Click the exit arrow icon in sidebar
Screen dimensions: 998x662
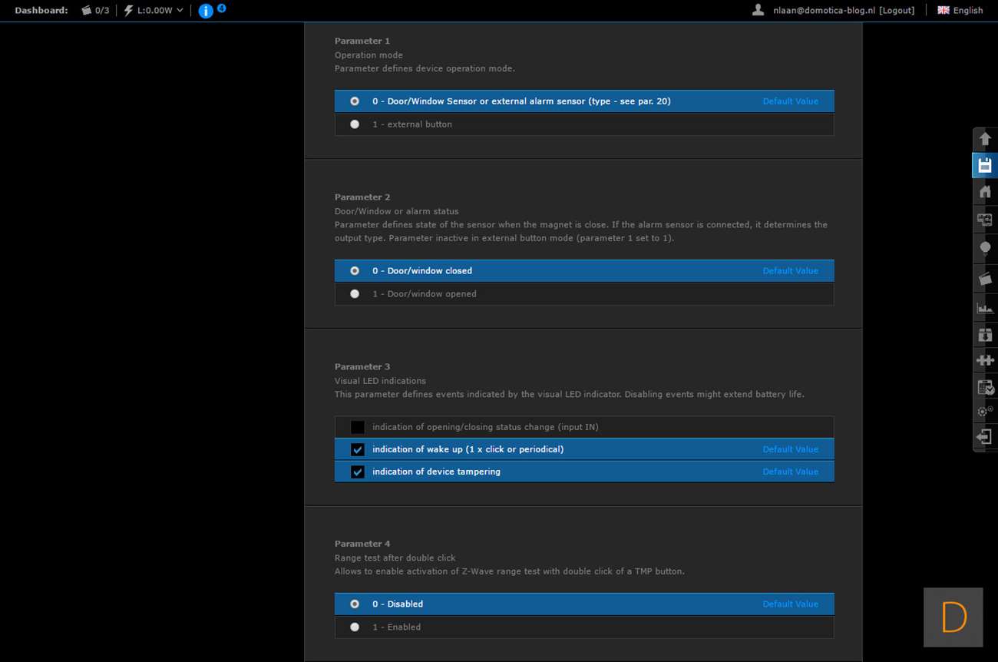coord(985,437)
